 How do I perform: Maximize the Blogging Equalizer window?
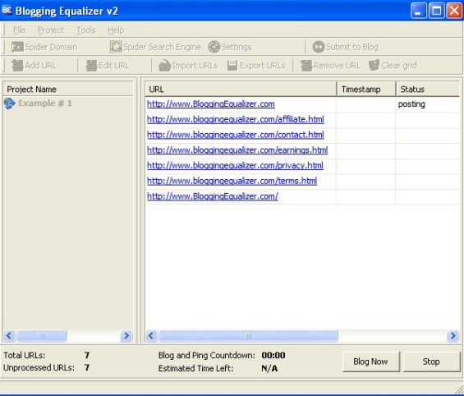point(437,11)
